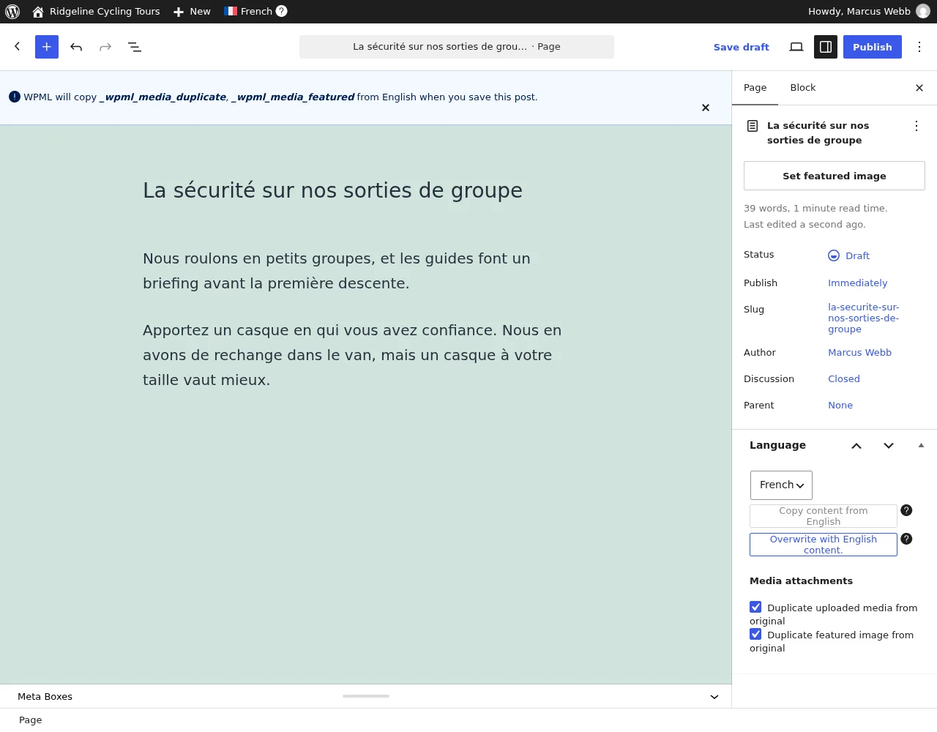
Task: Open the French language switcher in admin bar
Action: pyautogui.click(x=248, y=12)
